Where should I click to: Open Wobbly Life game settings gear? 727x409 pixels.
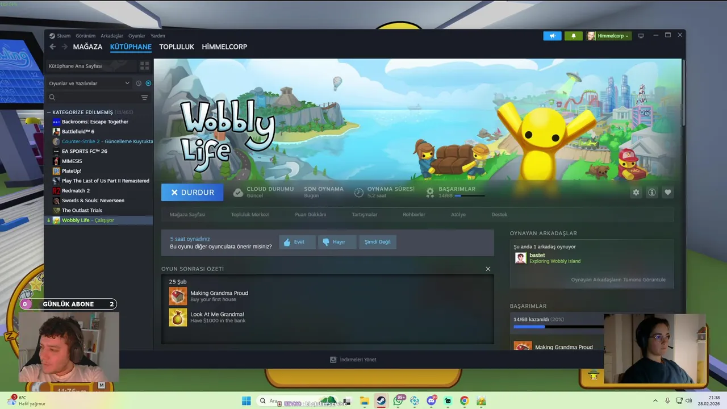click(636, 193)
